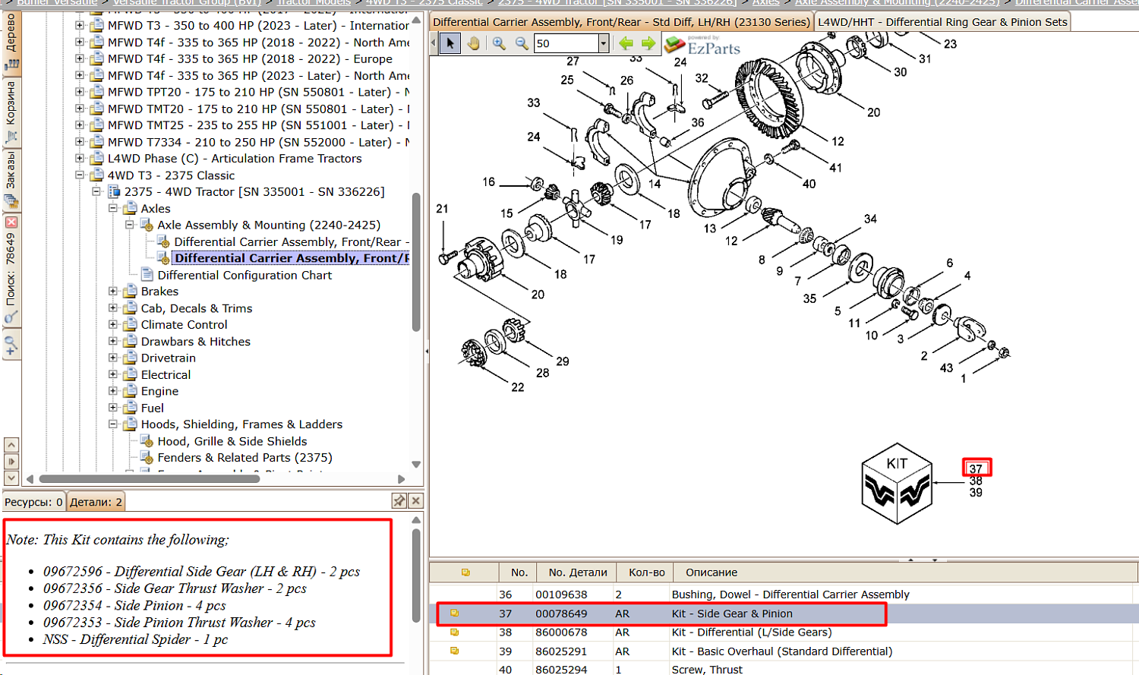Image resolution: width=1139 pixels, height=675 pixels.
Task: Expand L4WD Phase (C) Articulation Frame Tractors
Action: pyautogui.click(x=80, y=159)
